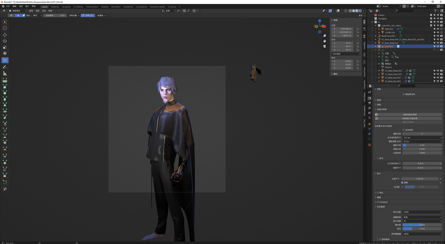Switch to wireframe viewport shading
This screenshot has height=244, width=445.
(x=350, y=11)
